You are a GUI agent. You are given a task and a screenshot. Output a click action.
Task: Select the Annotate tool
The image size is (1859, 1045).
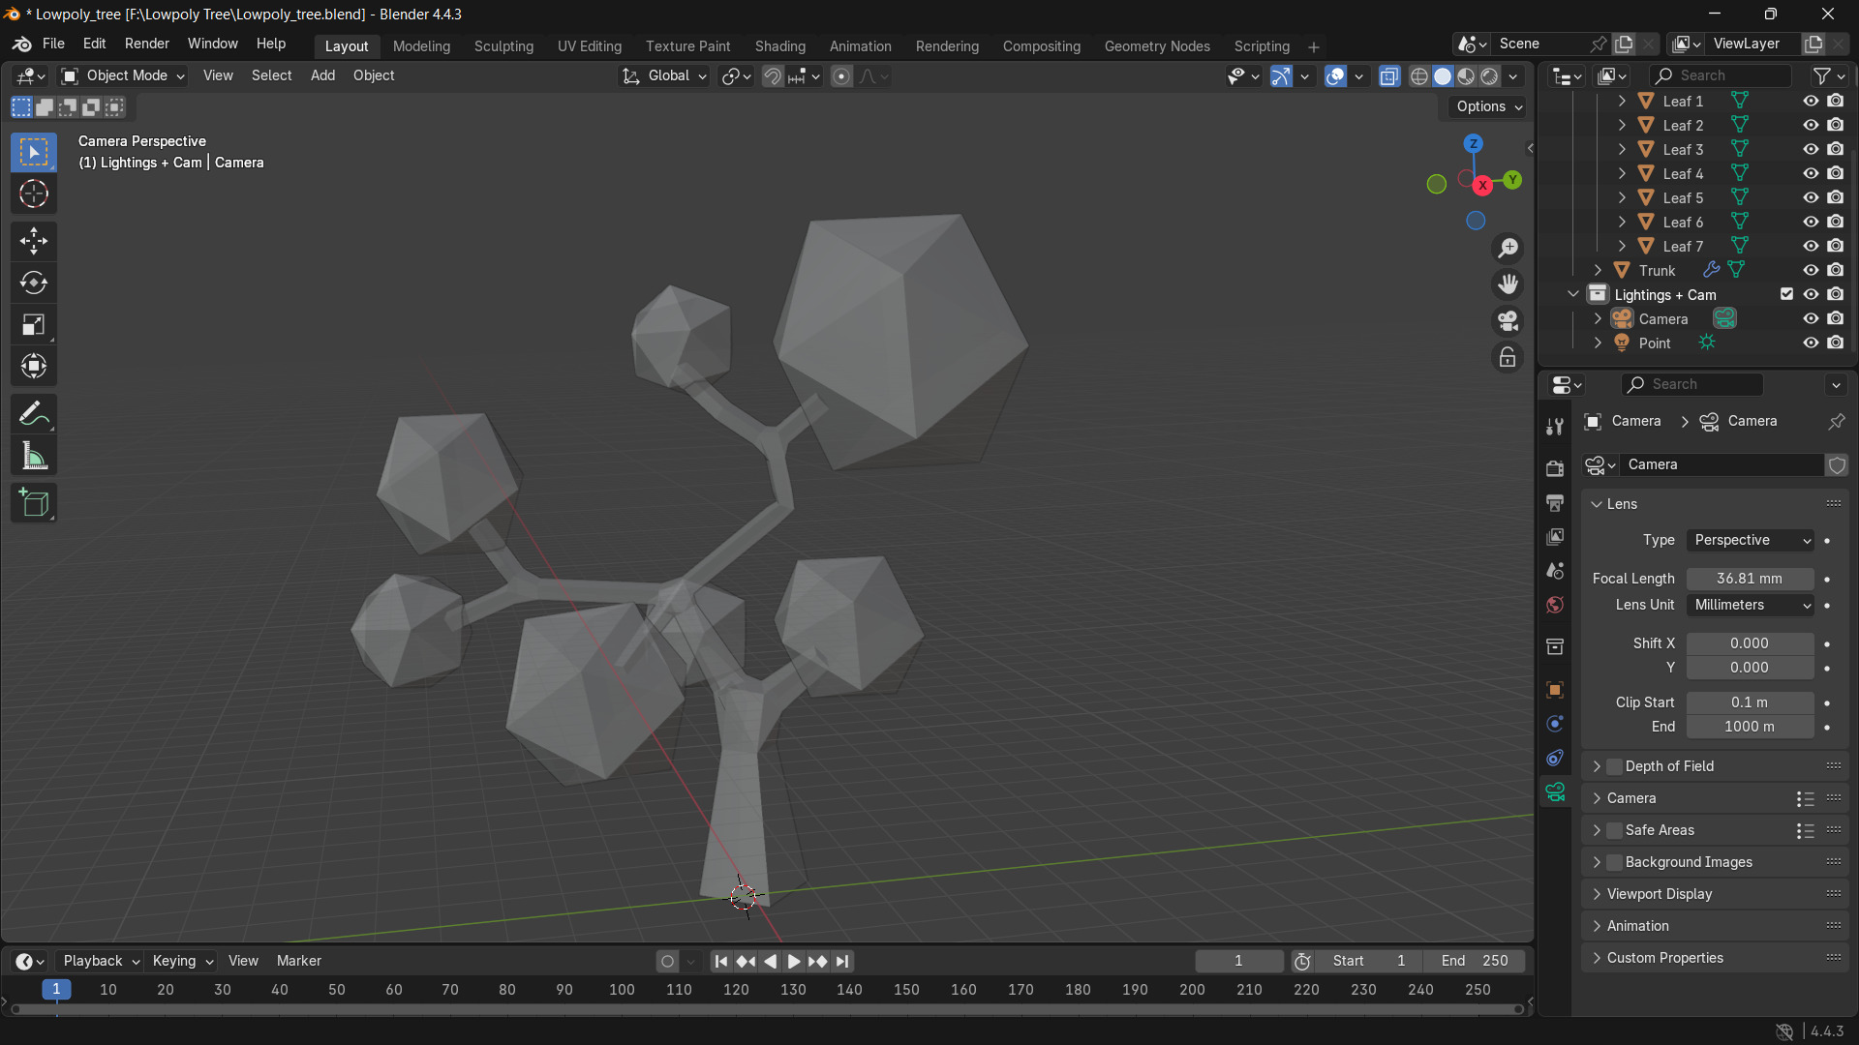click(34, 414)
